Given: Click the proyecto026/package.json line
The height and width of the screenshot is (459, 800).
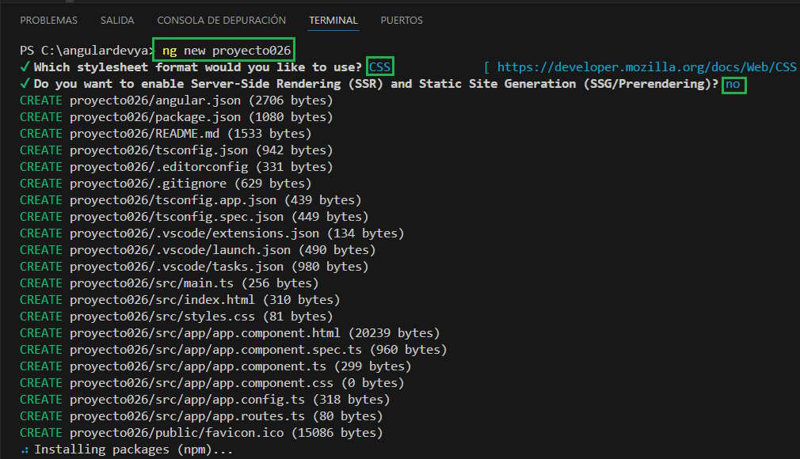Looking at the screenshot, I should point(176,117).
